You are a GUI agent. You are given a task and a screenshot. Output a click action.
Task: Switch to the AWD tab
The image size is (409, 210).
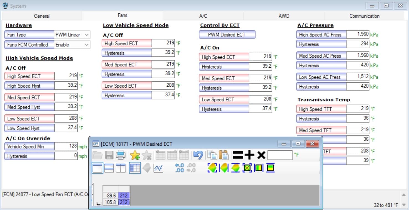(x=284, y=16)
